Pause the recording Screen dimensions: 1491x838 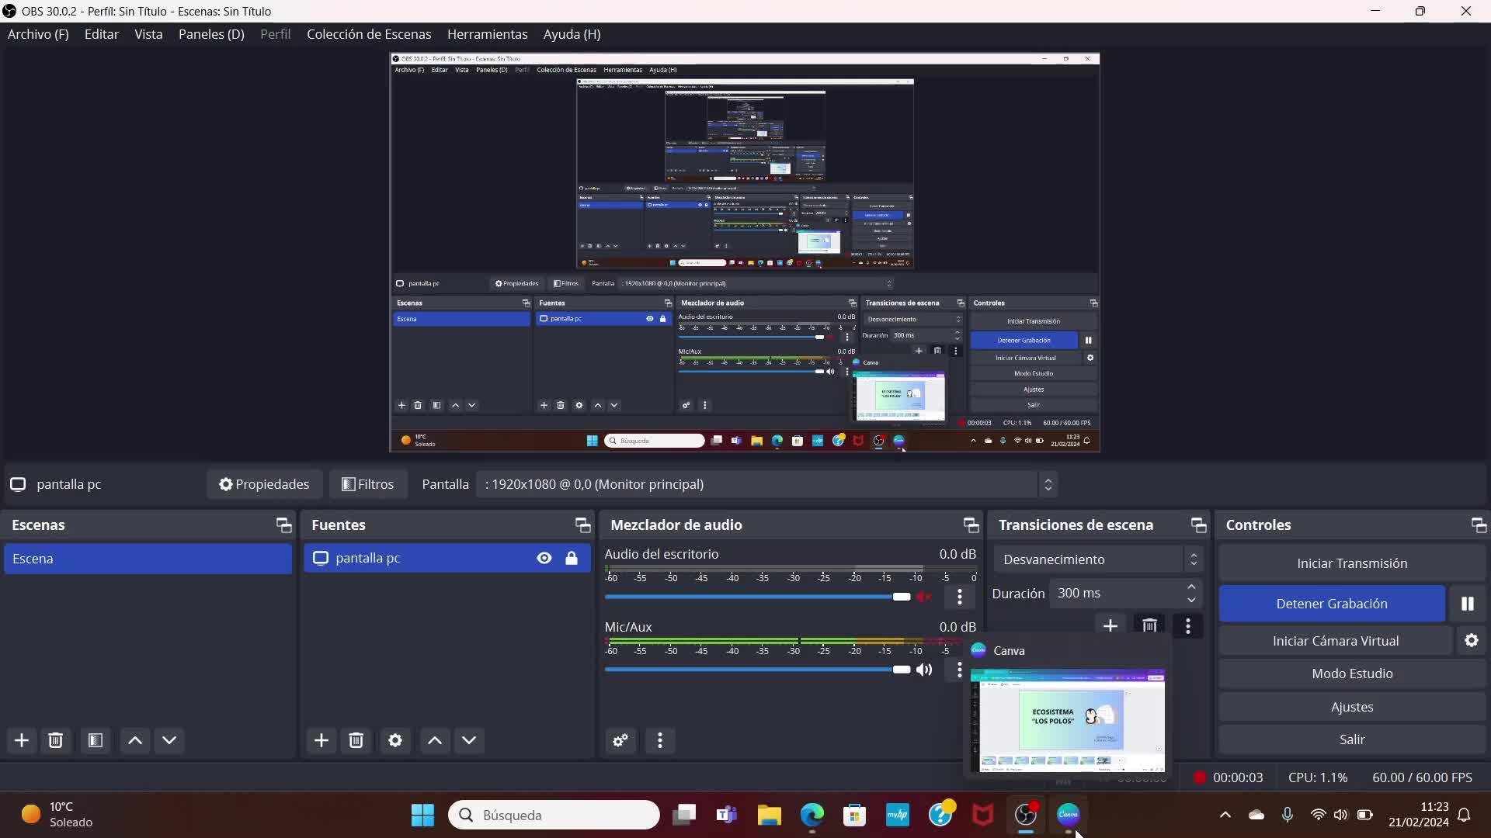[1467, 604]
